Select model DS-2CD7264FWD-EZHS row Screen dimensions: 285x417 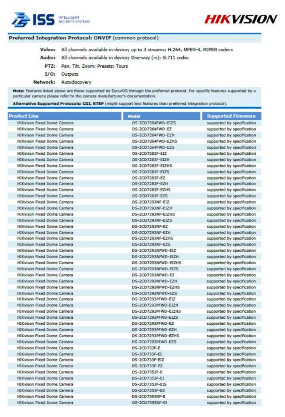(135, 141)
